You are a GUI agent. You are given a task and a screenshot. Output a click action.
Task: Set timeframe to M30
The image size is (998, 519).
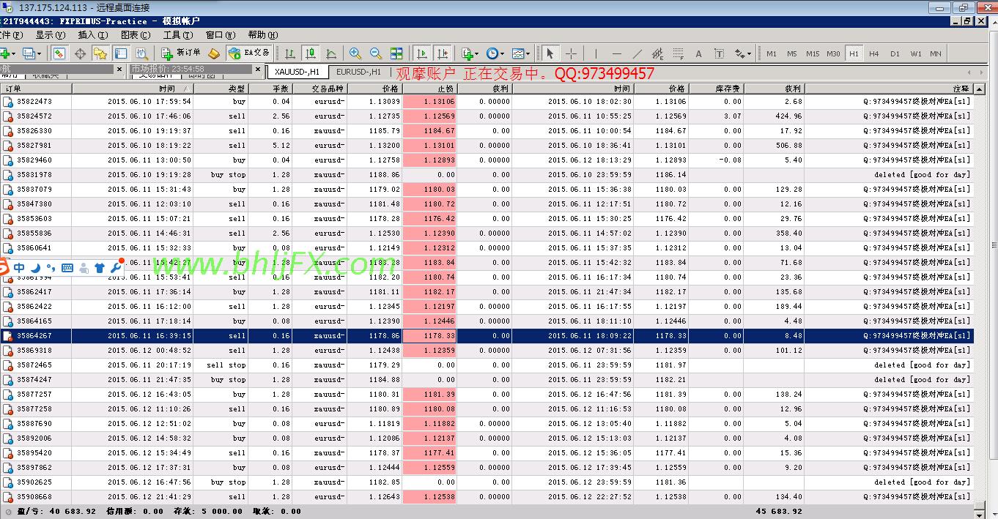click(833, 53)
